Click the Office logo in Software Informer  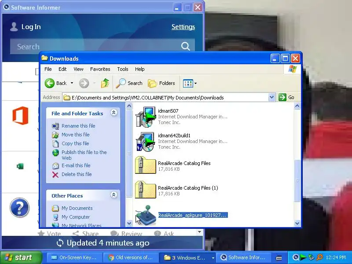pyautogui.click(x=20, y=116)
